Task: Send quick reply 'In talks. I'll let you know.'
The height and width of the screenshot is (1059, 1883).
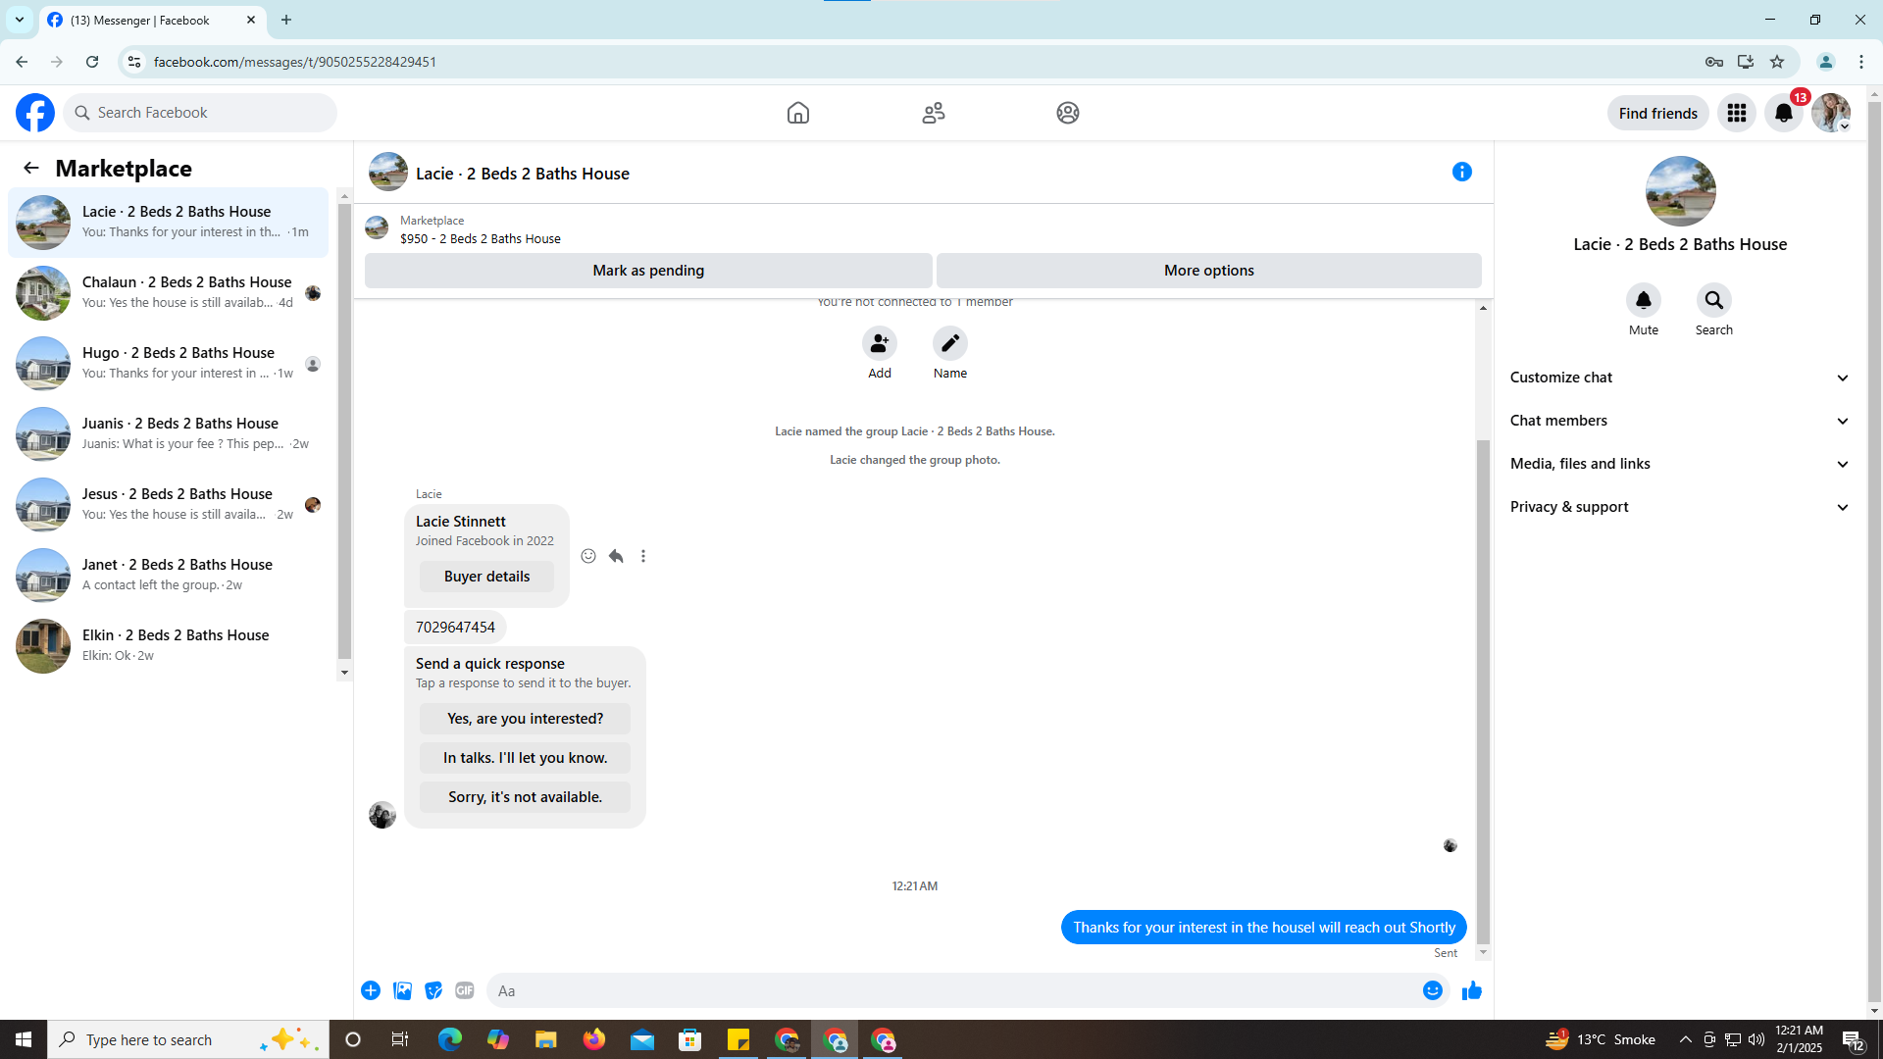Action: point(525,758)
